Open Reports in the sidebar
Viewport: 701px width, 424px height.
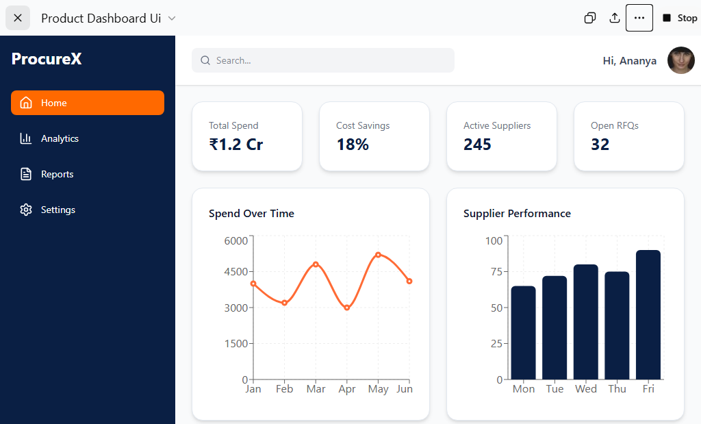click(x=88, y=174)
